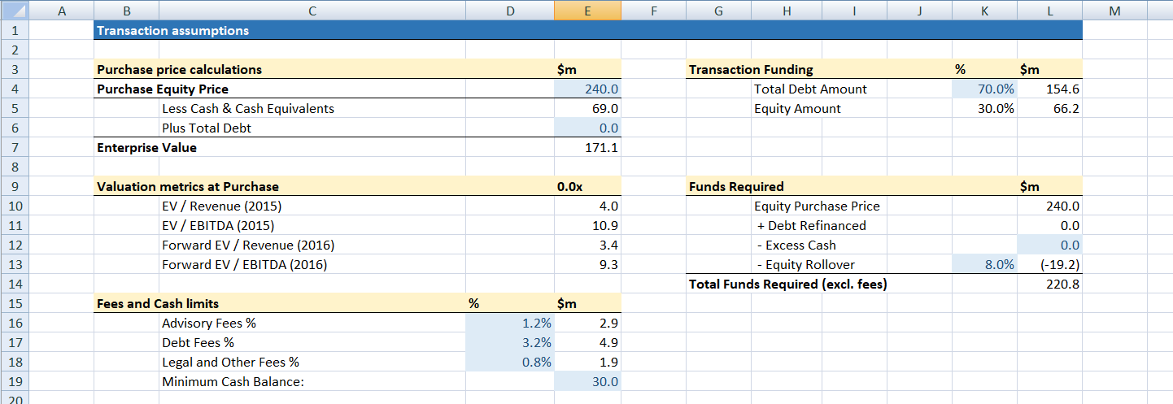The height and width of the screenshot is (404, 1173).
Task: Select the Advisory Fees 1.2% cell
Action: (x=509, y=324)
